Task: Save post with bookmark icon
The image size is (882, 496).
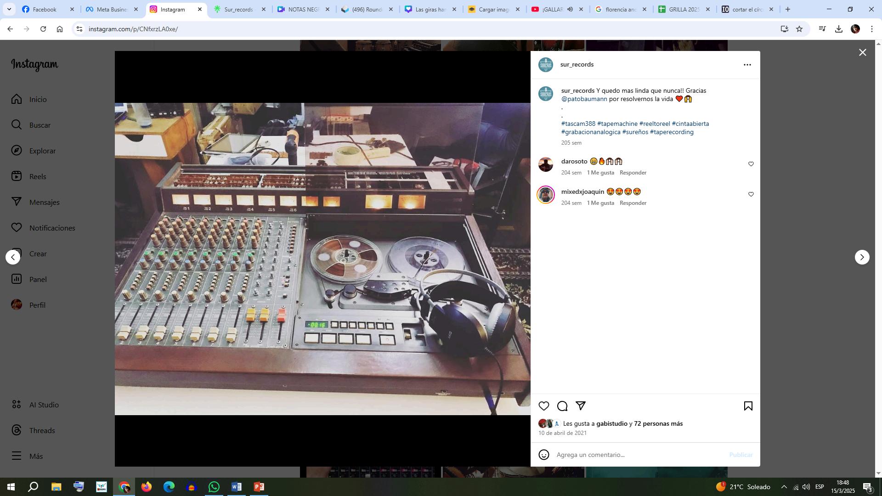Action: 748,406
